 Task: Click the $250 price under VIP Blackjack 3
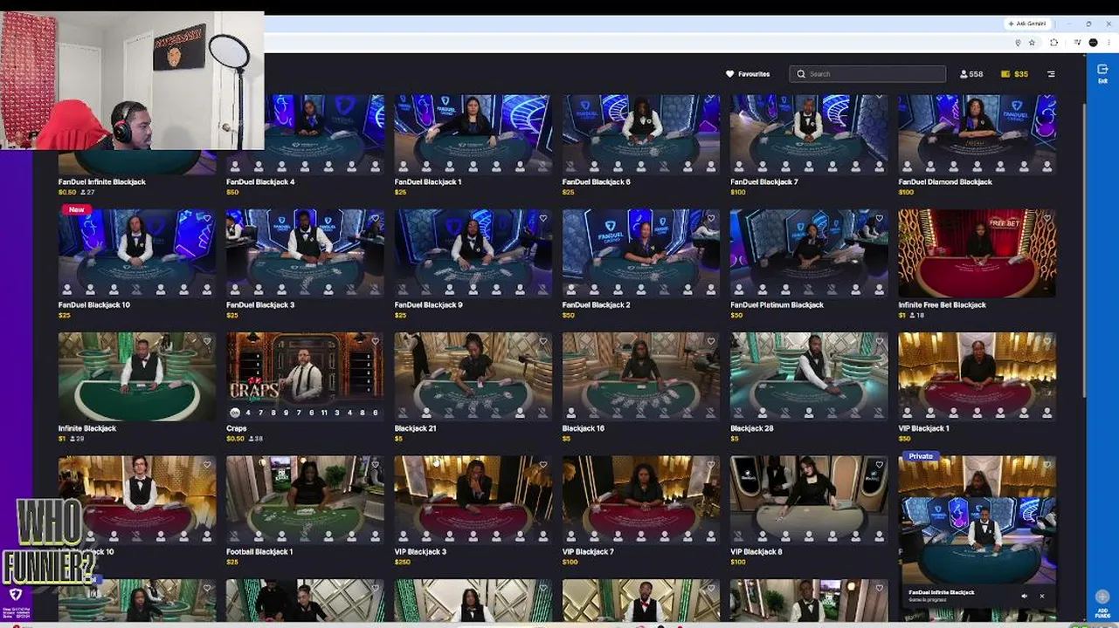pos(402,563)
